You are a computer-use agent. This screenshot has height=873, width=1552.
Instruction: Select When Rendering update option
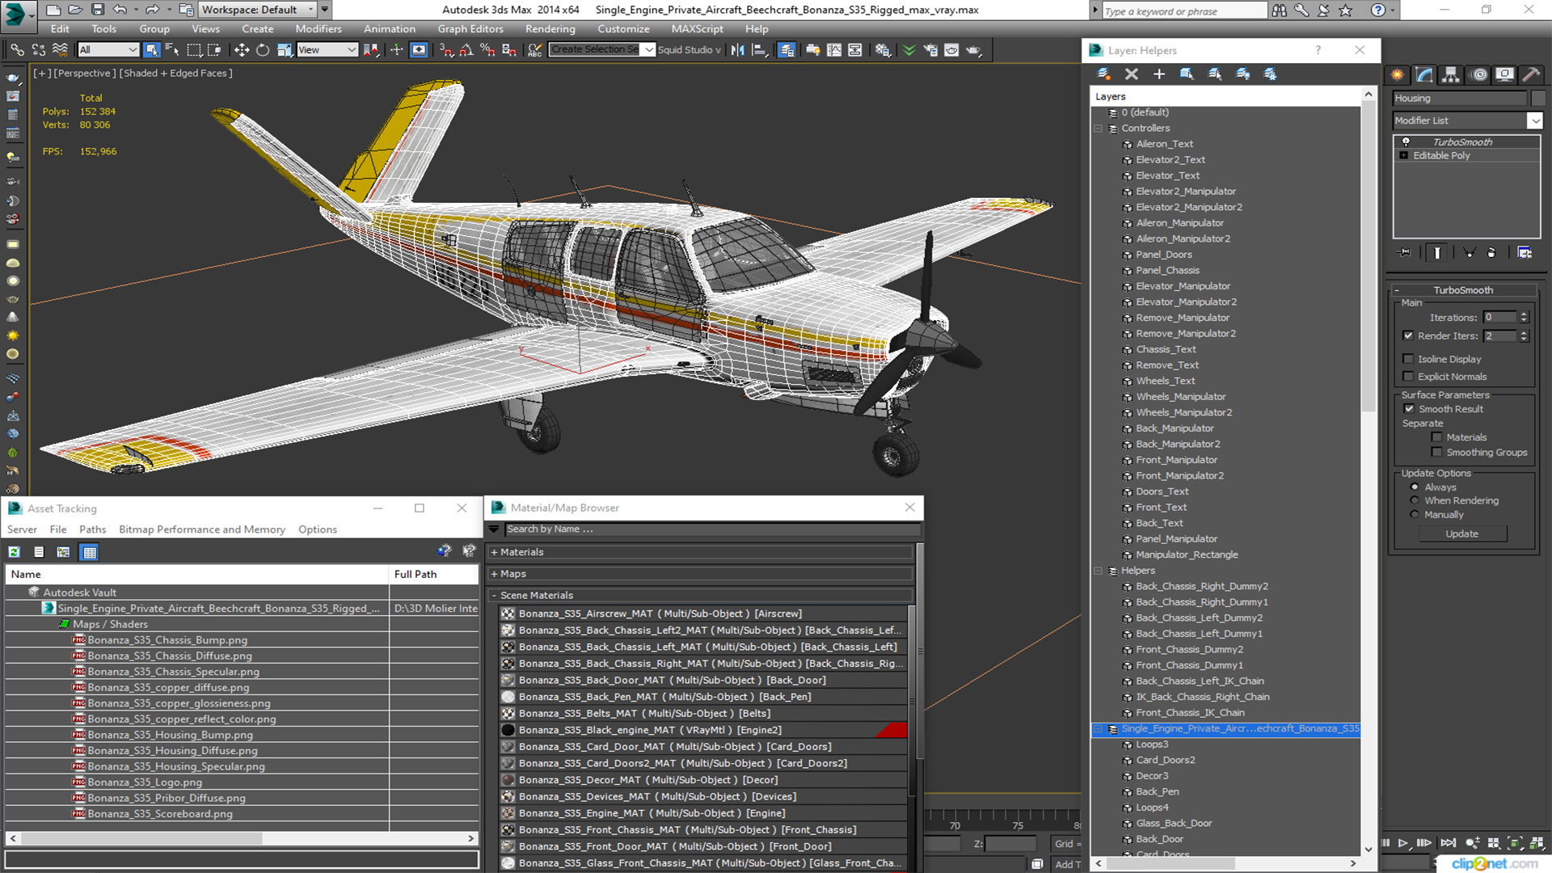pyautogui.click(x=1415, y=501)
